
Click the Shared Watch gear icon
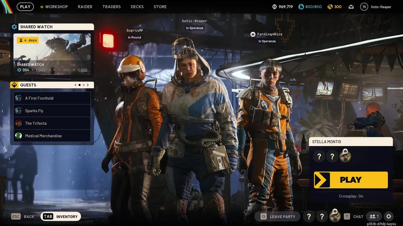point(14,27)
